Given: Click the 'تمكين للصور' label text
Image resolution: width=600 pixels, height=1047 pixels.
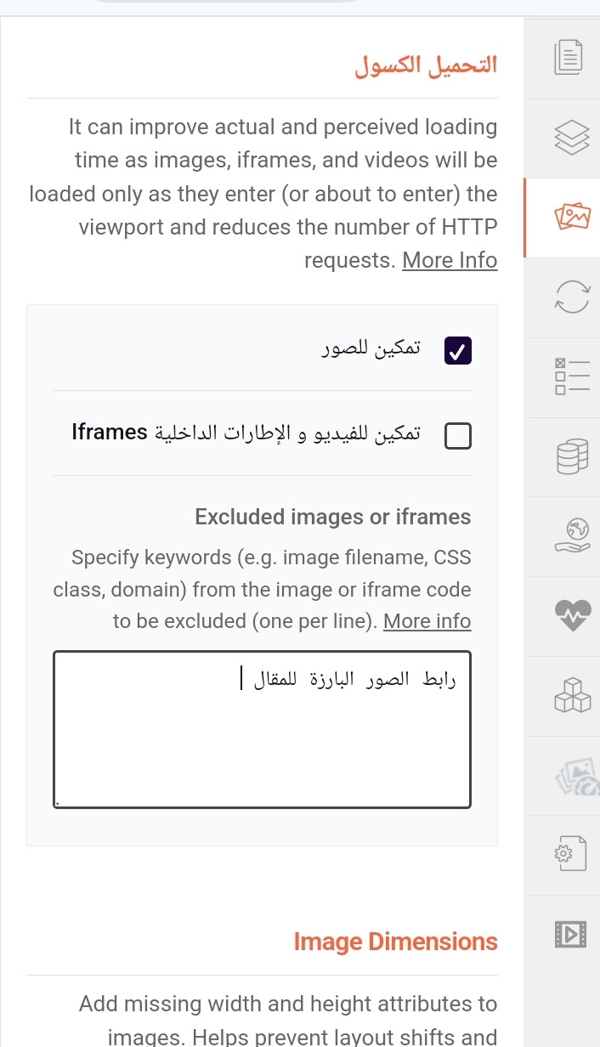Looking at the screenshot, I should pyautogui.click(x=371, y=349).
